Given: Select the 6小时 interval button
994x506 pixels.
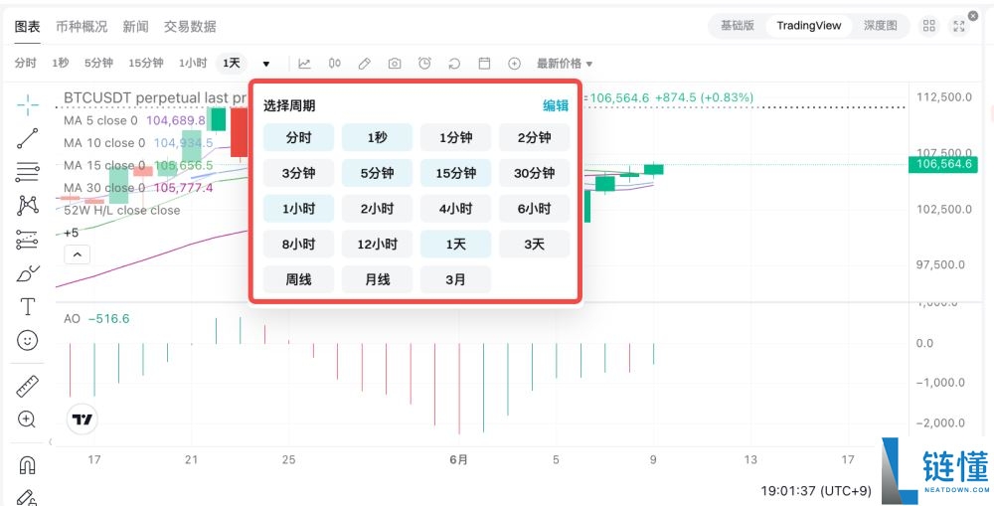Looking at the screenshot, I should point(535,209).
